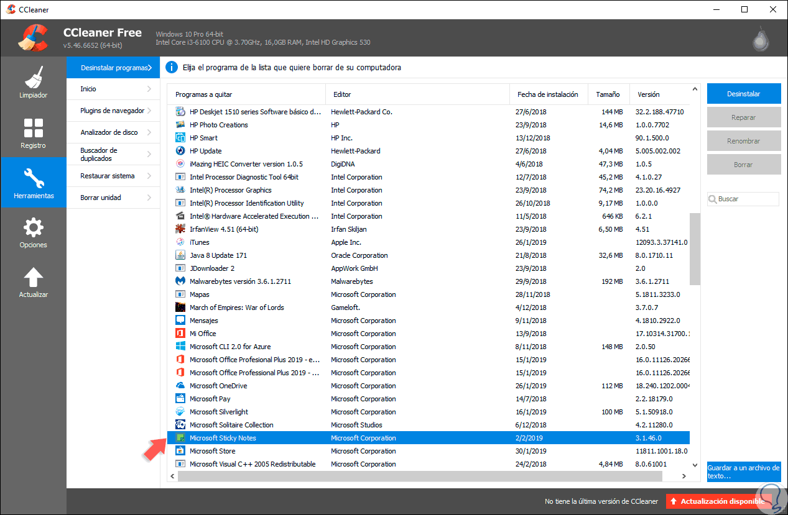Click the Oracle Corporation editor cell
This screenshot has width=788, height=515.
tap(359, 255)
